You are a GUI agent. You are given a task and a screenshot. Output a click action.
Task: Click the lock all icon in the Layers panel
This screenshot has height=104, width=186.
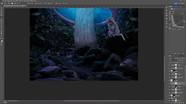(x=178, y=62)
